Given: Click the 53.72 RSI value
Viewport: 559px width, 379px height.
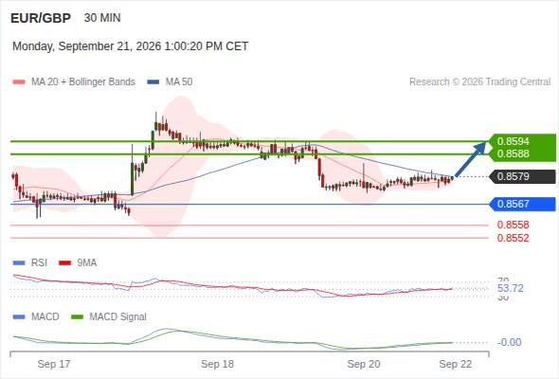Looking at the screenshot, I should tap(511, 288).
